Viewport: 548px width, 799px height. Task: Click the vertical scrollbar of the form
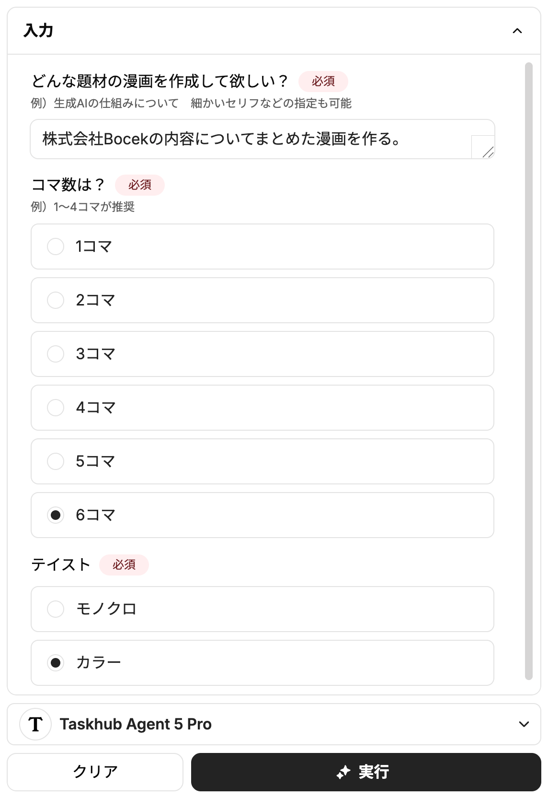pyautogui.click(x=529, y=369)
